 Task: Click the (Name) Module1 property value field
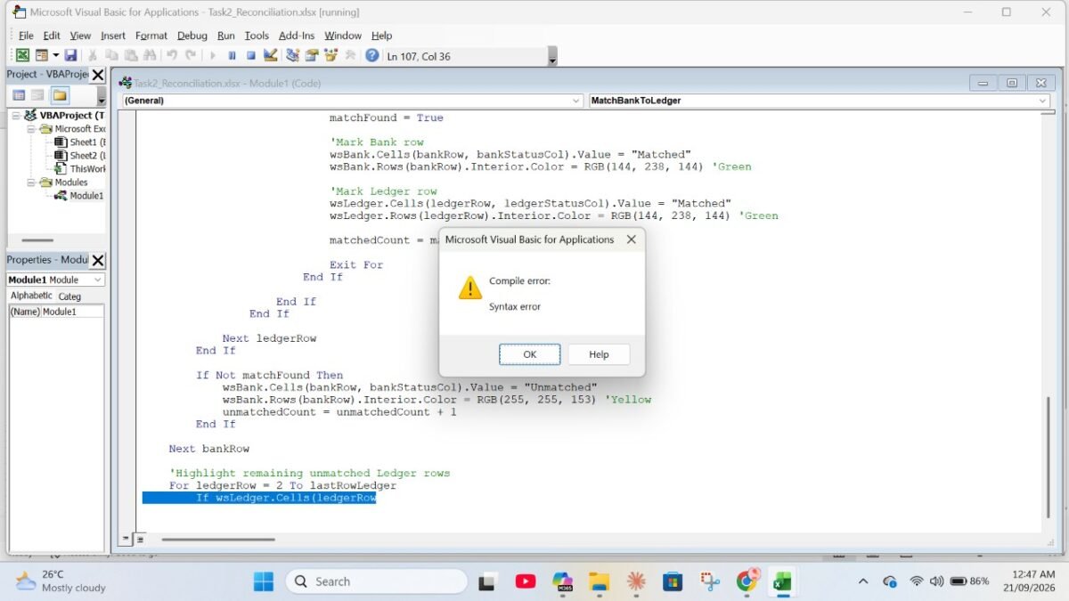point(72,312)
